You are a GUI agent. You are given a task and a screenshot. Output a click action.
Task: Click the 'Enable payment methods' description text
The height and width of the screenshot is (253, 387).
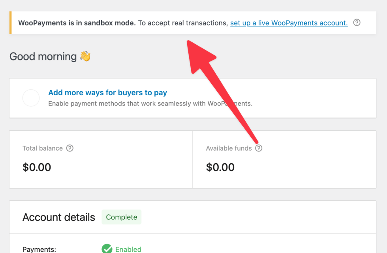tap(150, 104)
